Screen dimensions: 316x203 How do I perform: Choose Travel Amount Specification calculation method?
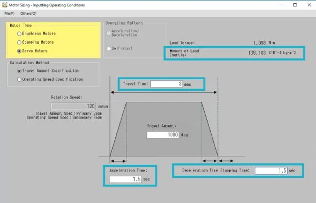point(19,71)
